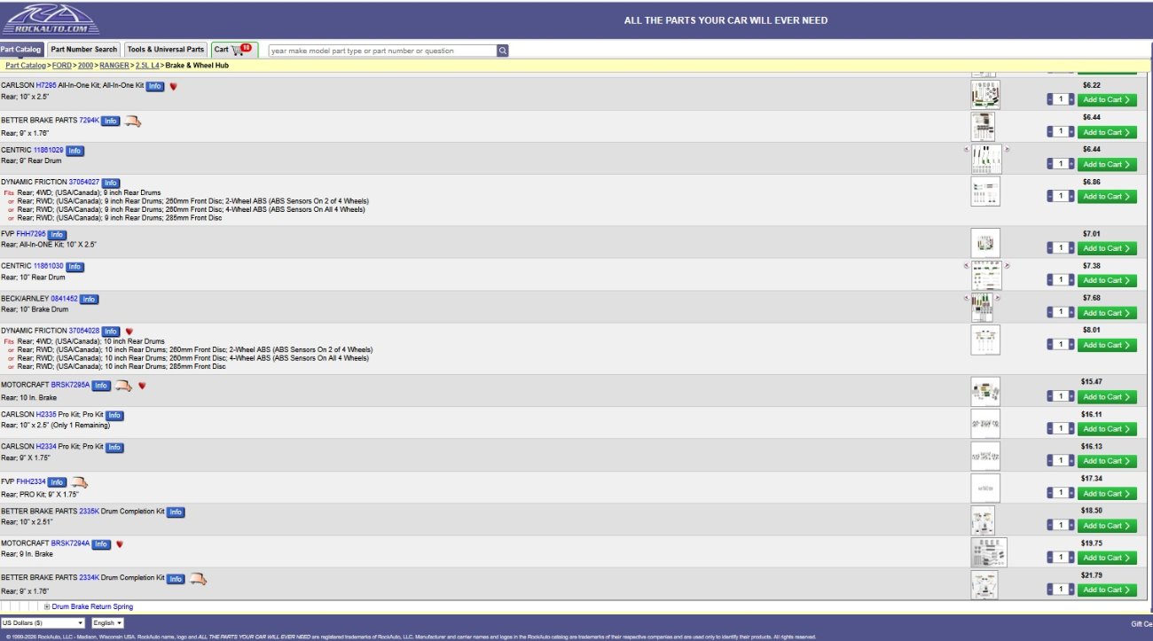
Task: Show next image for Beck/Arnley 0841452
Action: [996, 298]
